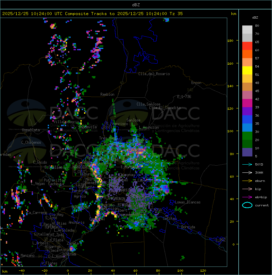The image size is (272, 275).
Task: Click the 140 km tick on the vertical axis
Action: (230, 86)
